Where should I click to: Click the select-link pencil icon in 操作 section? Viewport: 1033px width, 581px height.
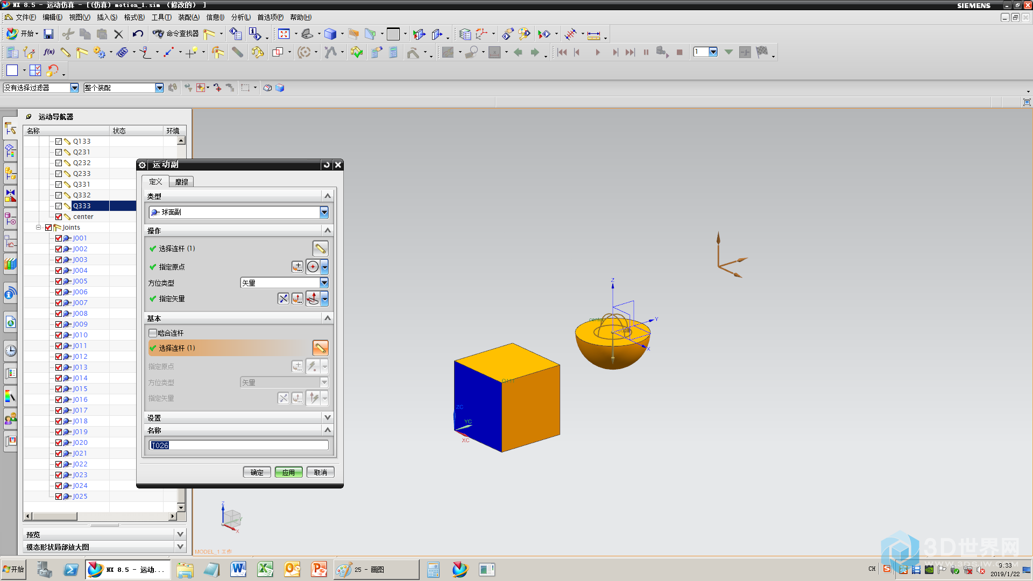point(320,249)
